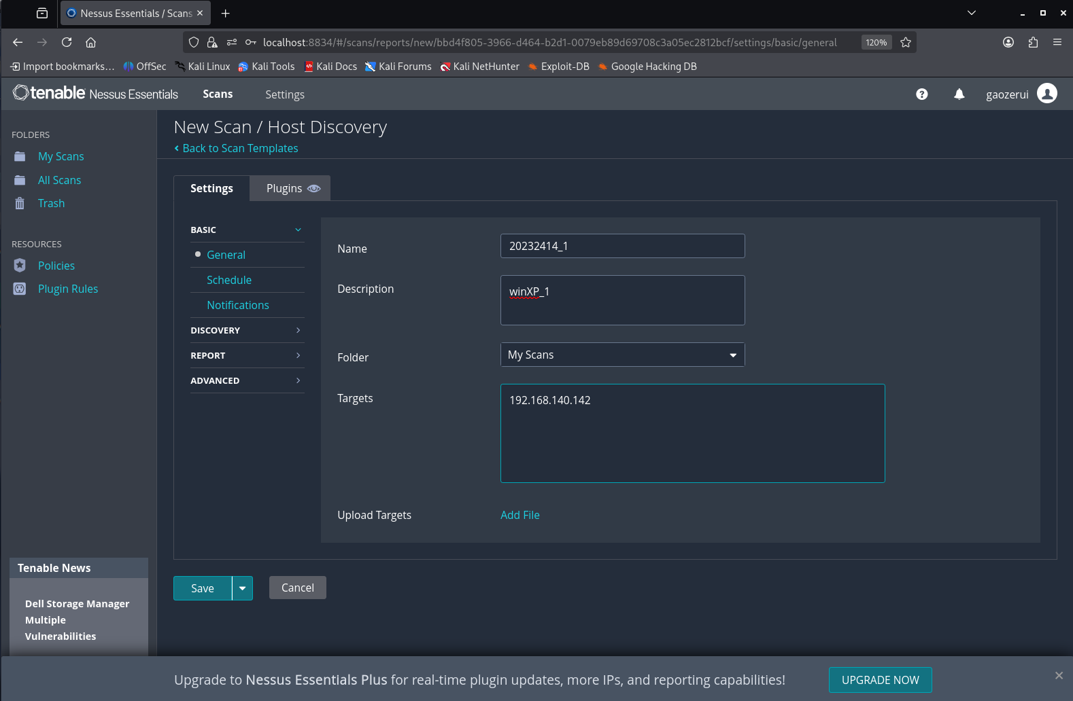1073x701 pixels.
Task: Open the Folder My Scans dropdown
Action: pyautogui.click(x=623, y=355)
